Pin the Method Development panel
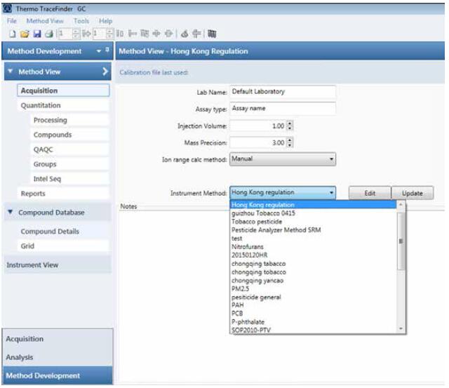The image size is (449, 388). coord(107,51)
